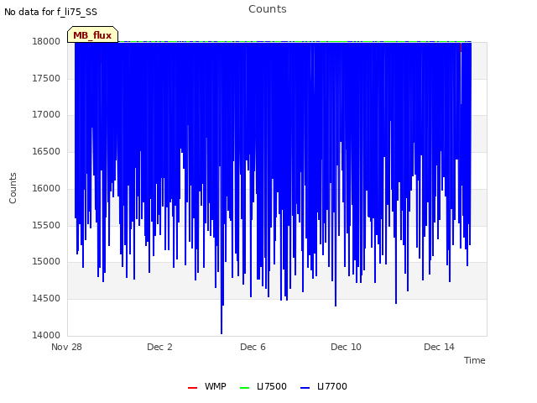Image resolution: width=537 pixels, height=403 pixels.
Task: Click the 17000 y-axis tick label
Action: (x=46, y=115)
